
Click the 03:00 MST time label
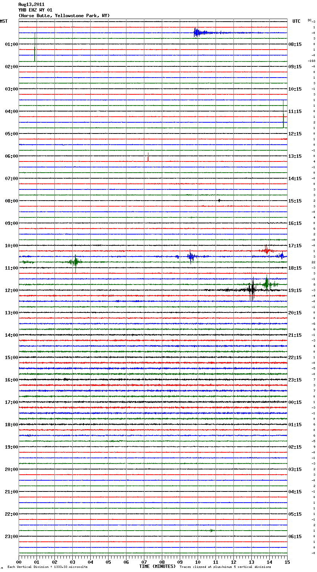12,89
